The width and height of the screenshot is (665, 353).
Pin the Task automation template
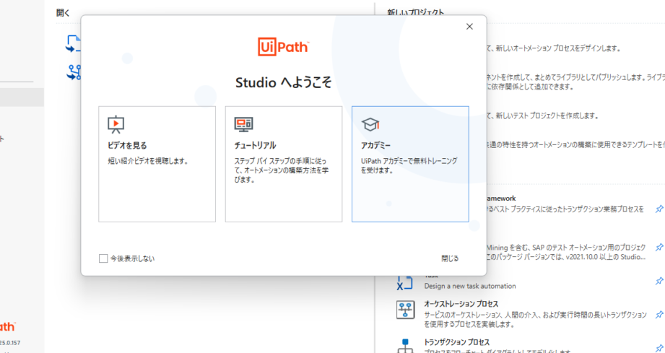pyautogui.click(x=659, y=281)
